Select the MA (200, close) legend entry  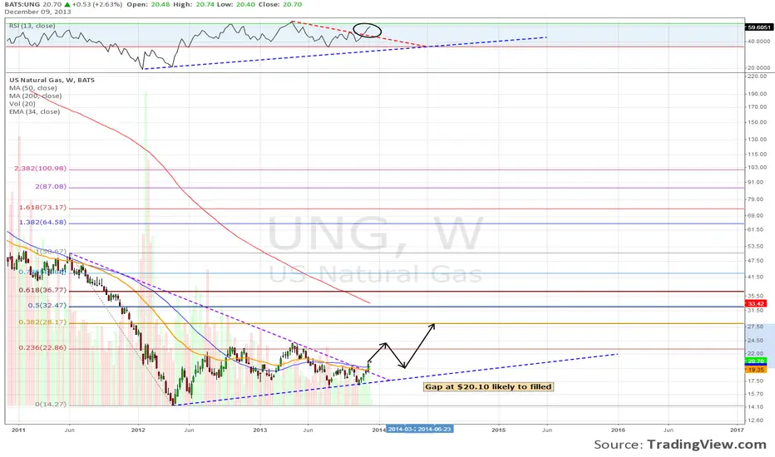click(35, 96)
